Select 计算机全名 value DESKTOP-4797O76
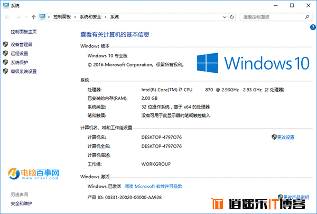 [x=162, y=146]
